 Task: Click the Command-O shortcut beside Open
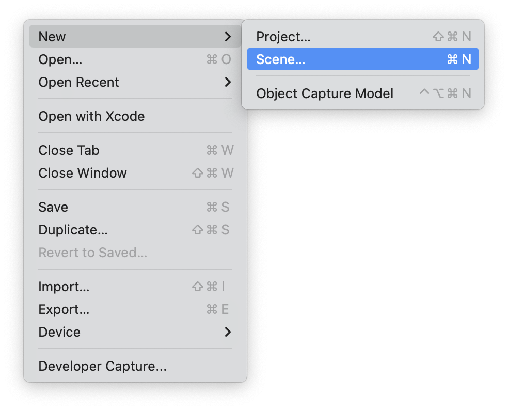tap(218, 59)
